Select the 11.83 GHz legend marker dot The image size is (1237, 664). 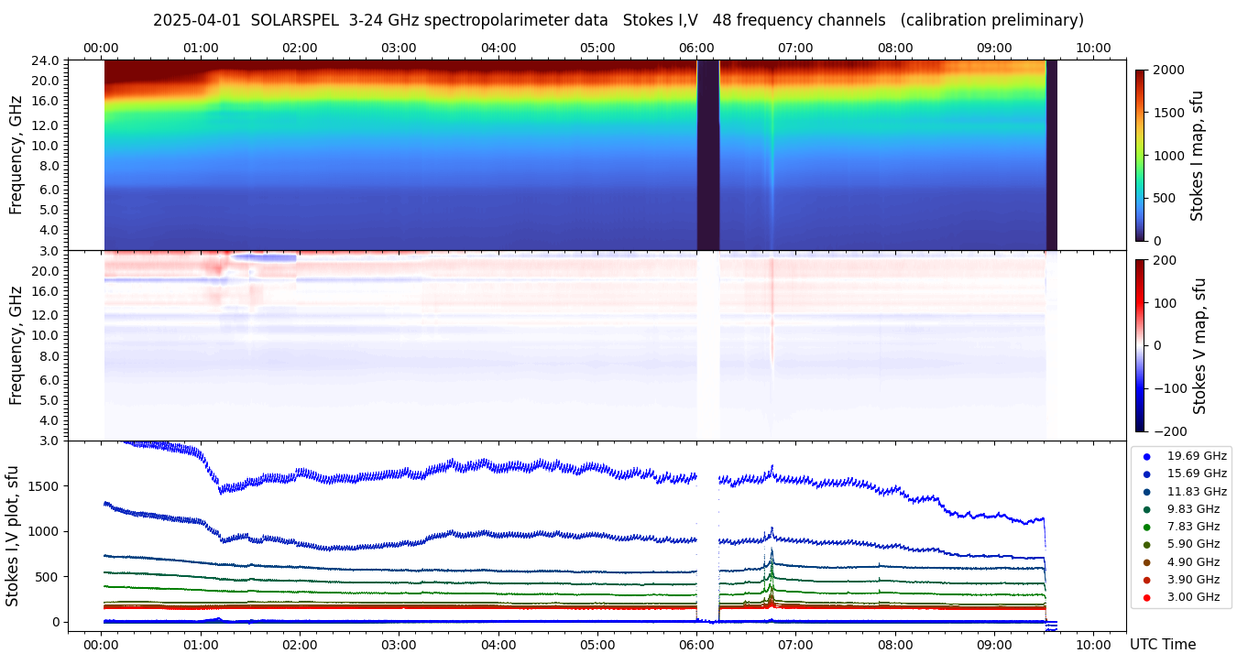1146,492
